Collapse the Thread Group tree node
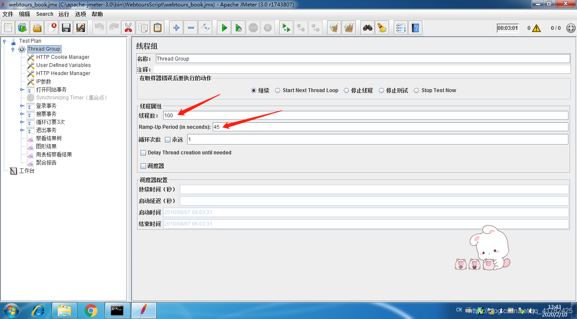577x319 pixels. [13, 49]
